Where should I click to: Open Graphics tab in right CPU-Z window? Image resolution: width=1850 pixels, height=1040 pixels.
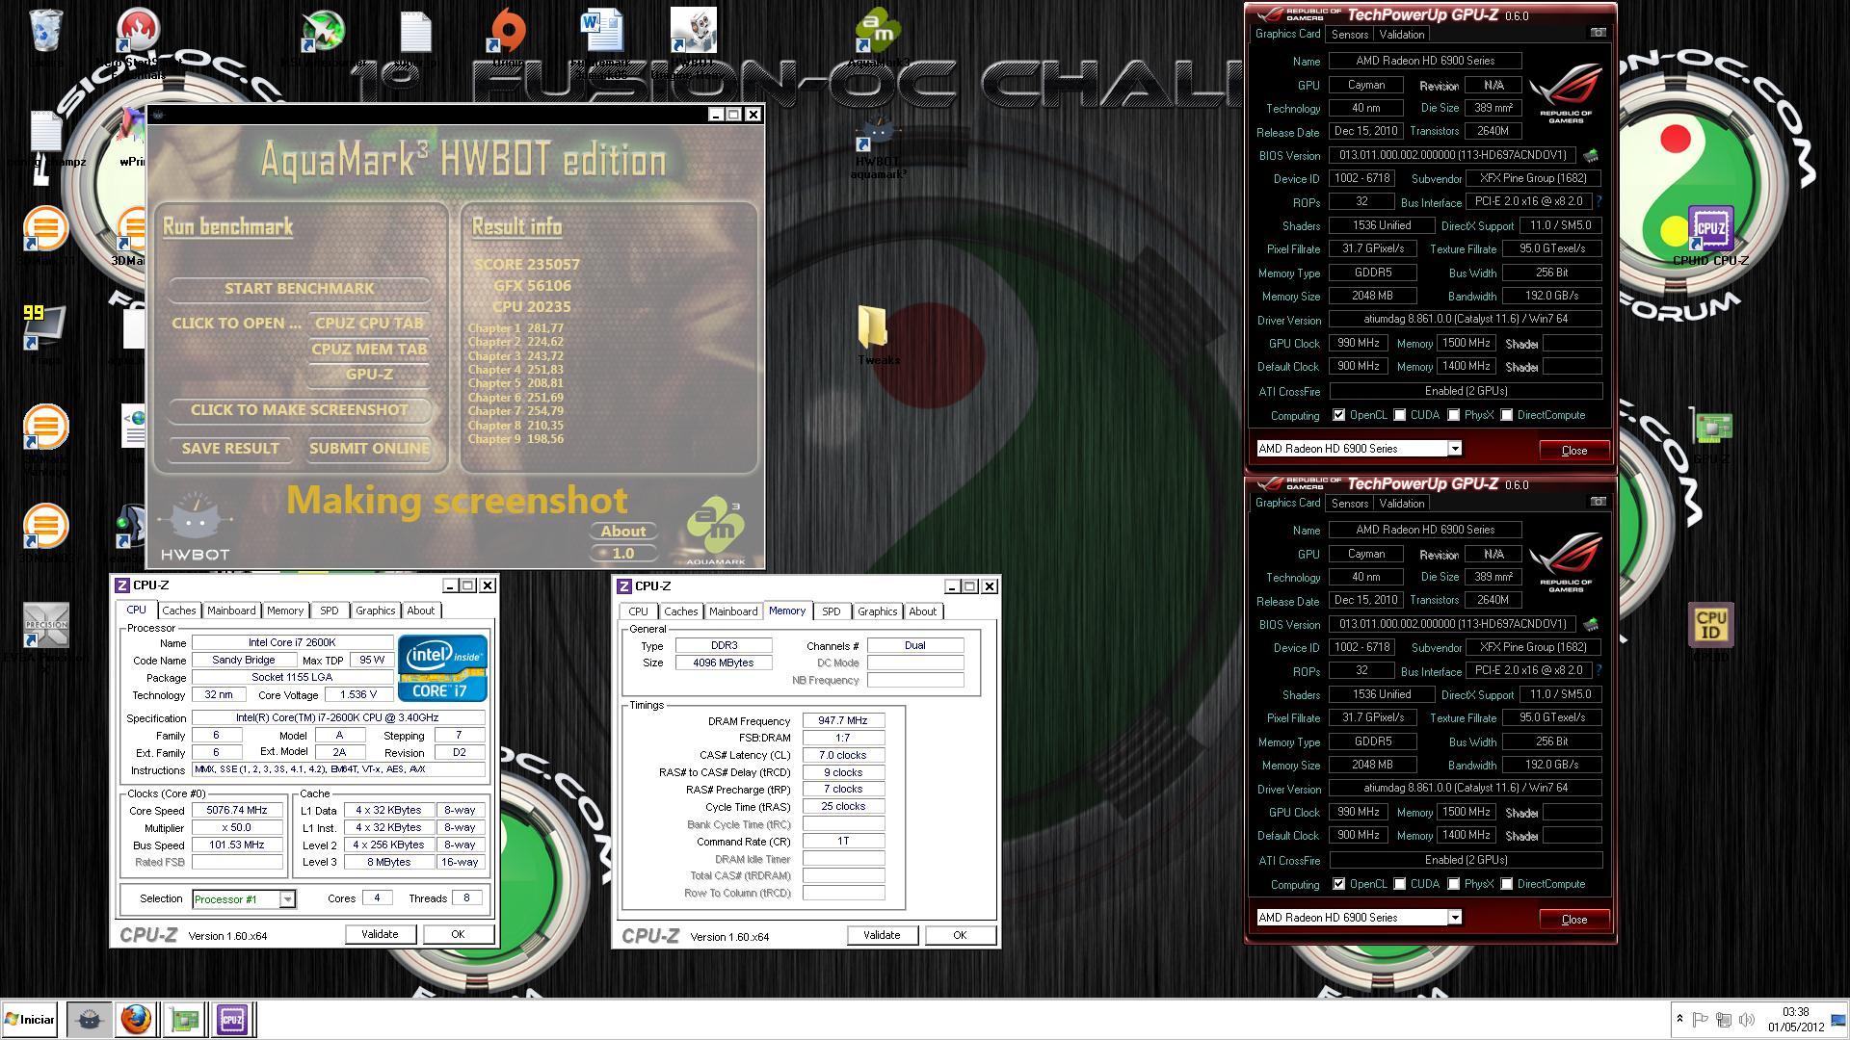[x=877, y=611]
